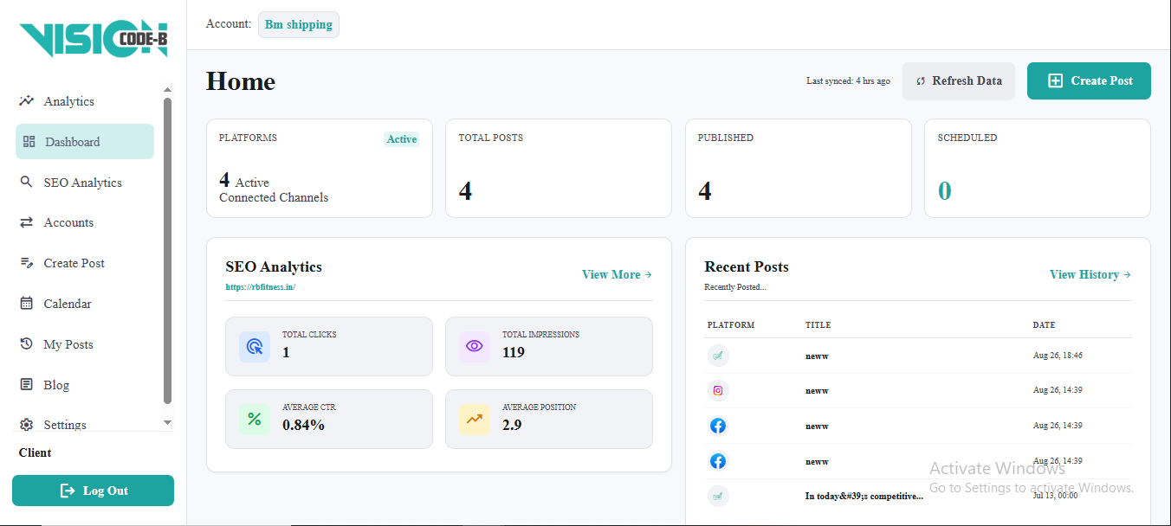Select the Bm shipping account chip
This screenshot has height=526, width=1171.
pos(299,24)
